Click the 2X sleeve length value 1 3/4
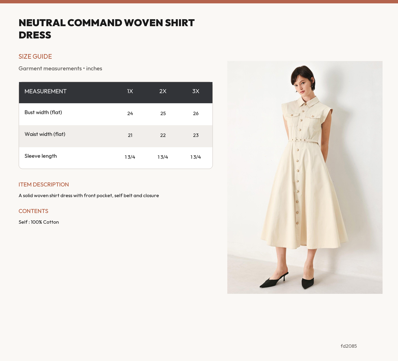Viewport: 398px width, 361px height. pos(163,157)
